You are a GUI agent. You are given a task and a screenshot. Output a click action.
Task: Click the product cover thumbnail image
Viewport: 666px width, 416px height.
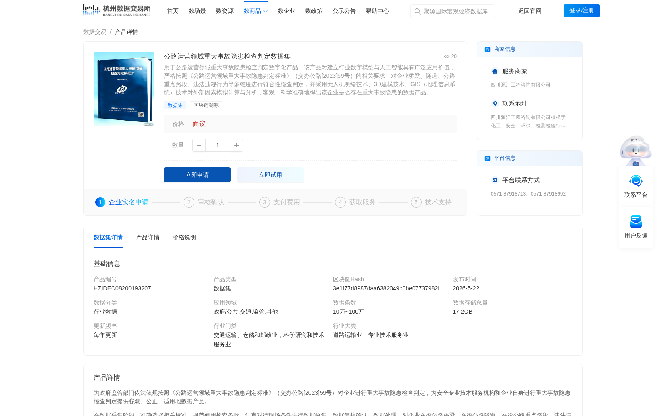click(x=124, y=89)
